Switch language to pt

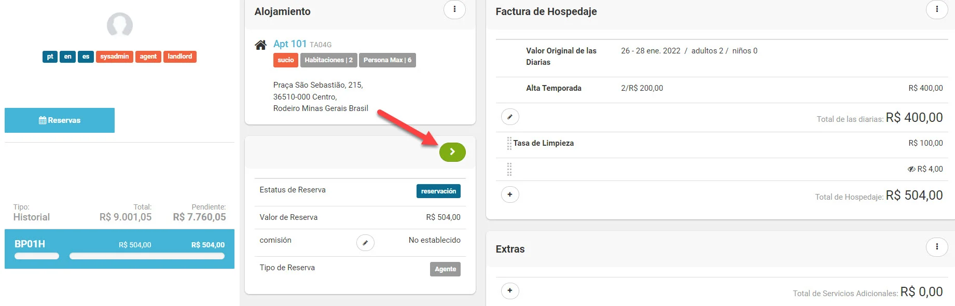(50, 57)
